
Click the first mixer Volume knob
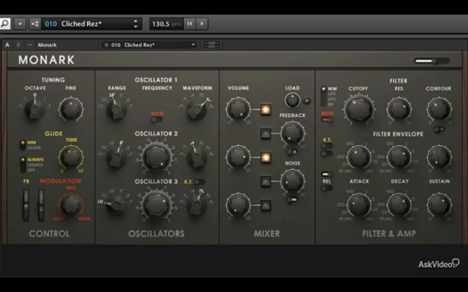click(x=238, y=109)
